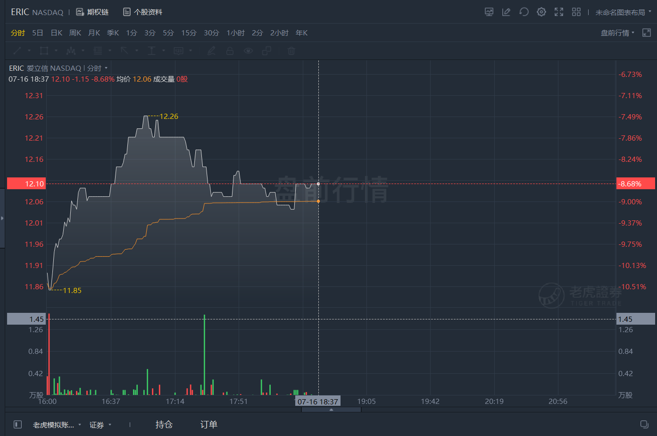Click the 12.10 current price axis label

pyautogui.click(x=26, y=184)
